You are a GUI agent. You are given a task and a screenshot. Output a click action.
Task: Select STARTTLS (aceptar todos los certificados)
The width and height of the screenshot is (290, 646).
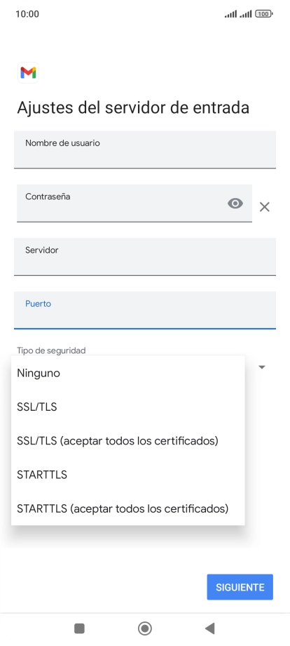pyautogui.click(x=127, y=508)
